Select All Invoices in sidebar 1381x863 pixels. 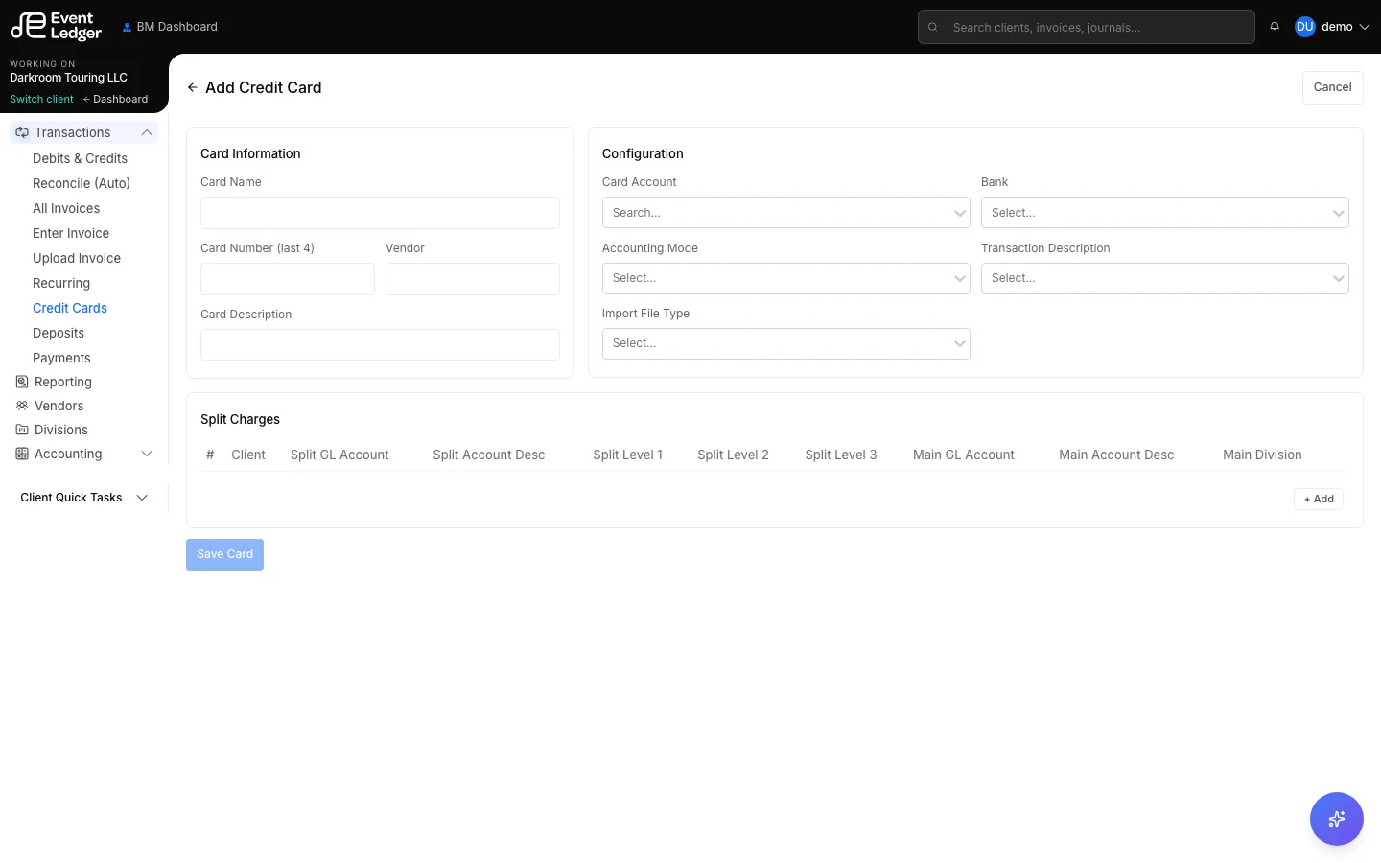click(x=66, y=208)
